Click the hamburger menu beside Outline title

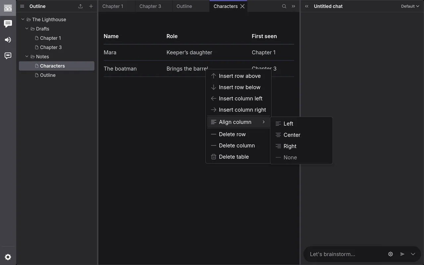coord(22,6)
